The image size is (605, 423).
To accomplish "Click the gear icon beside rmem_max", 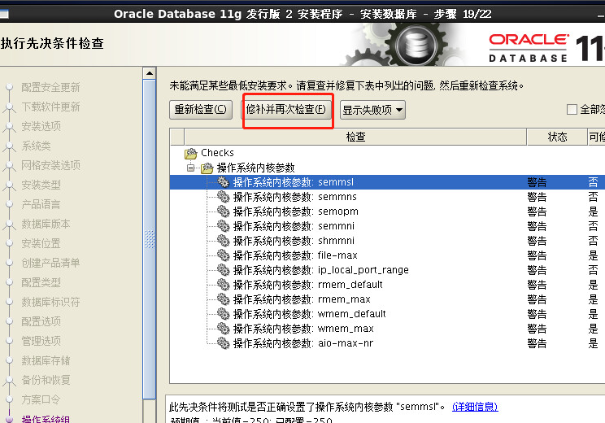I will pos(223,299).
